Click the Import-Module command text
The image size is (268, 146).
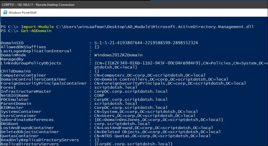pos(37,27)
